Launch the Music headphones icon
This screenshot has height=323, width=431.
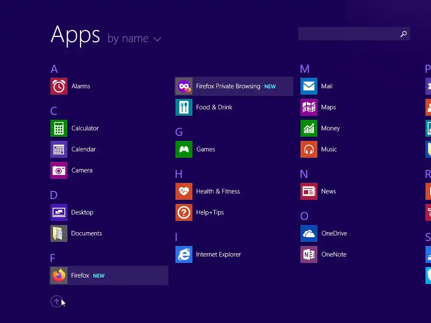[x=309, y=149]
